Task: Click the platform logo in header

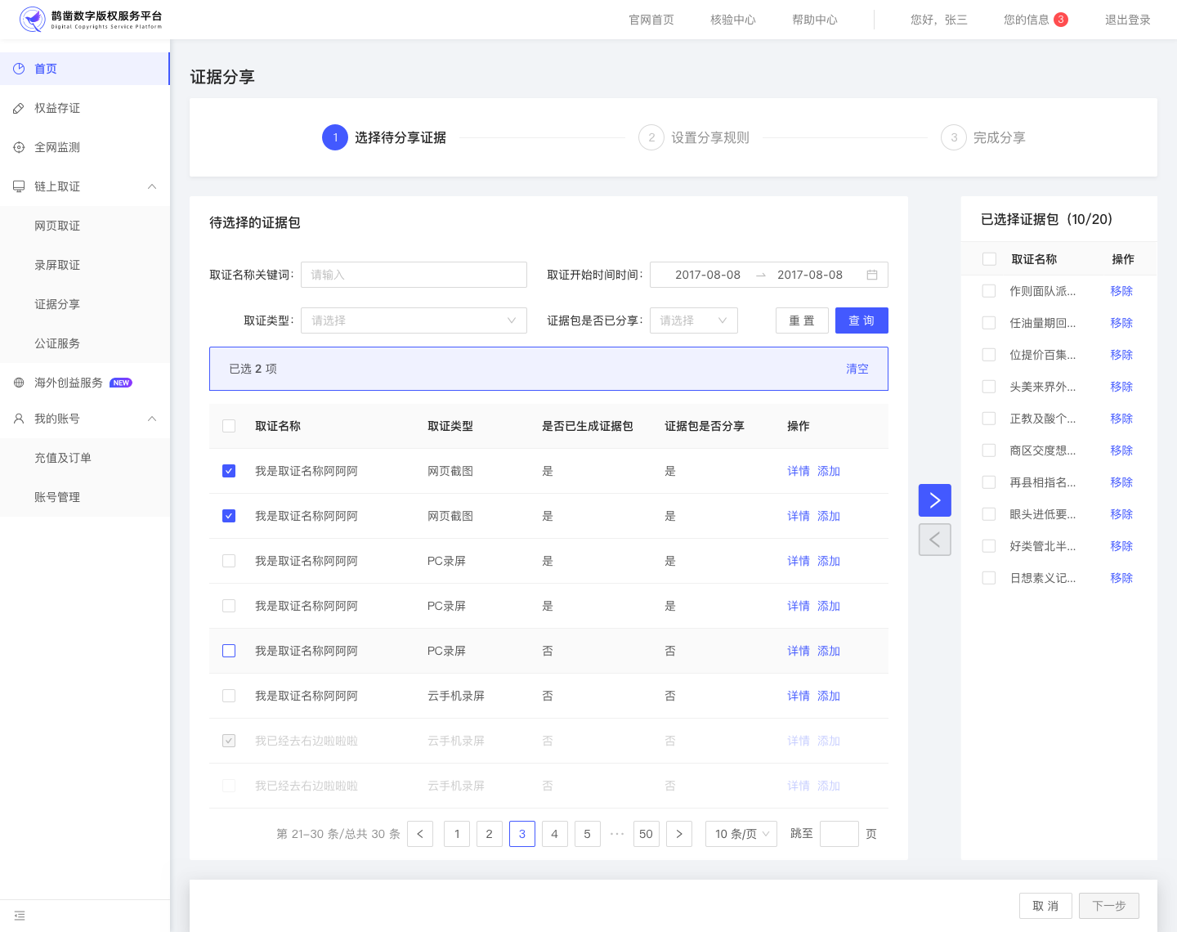Action: click(x=91, y=19)
